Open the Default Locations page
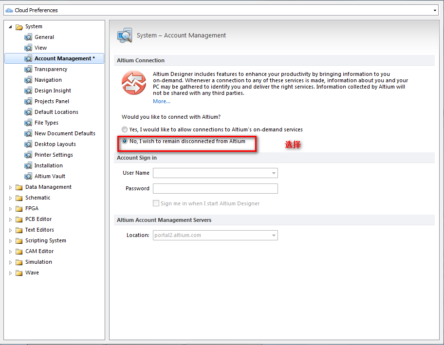 pyautogui.click(x=56, y=112)
